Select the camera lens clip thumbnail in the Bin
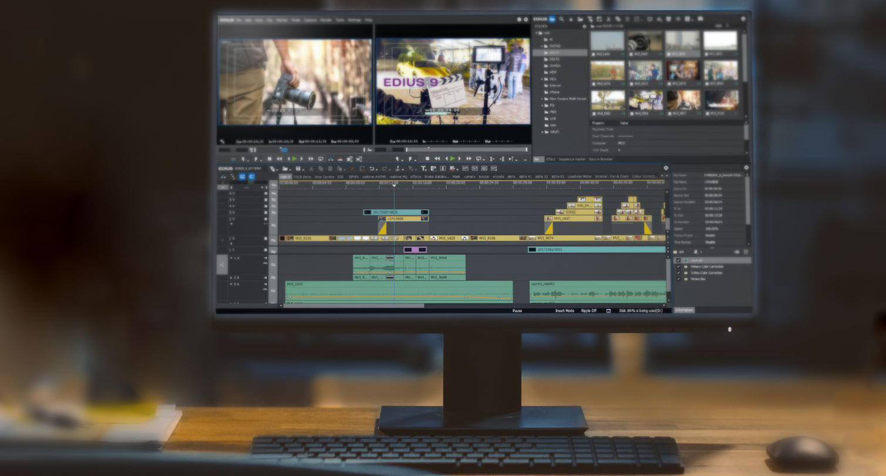The height and width of the screenshot is (476, 886). tap(645, 42)
